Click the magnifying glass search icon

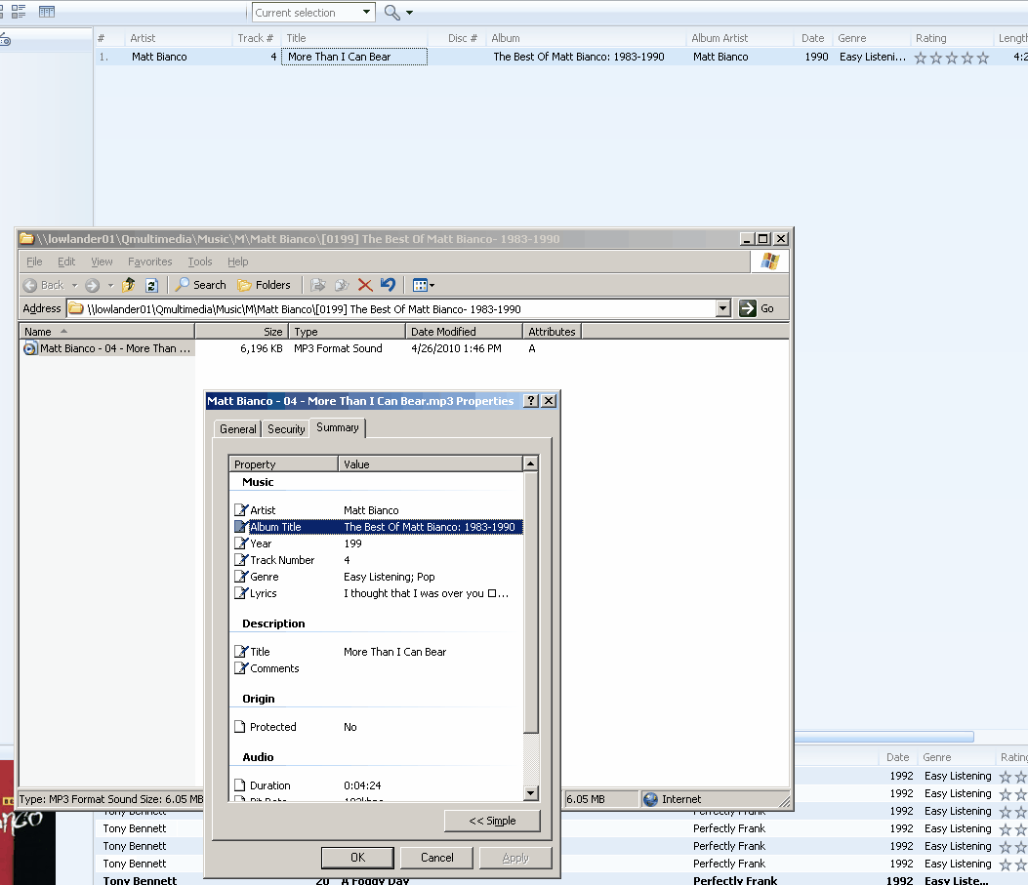pos(392,13)
